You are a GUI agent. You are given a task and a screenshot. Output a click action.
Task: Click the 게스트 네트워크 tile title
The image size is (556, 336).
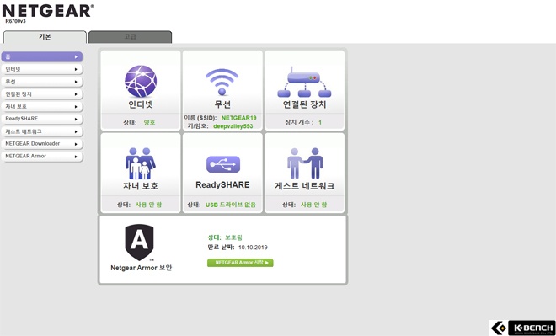tap(305, 186)
